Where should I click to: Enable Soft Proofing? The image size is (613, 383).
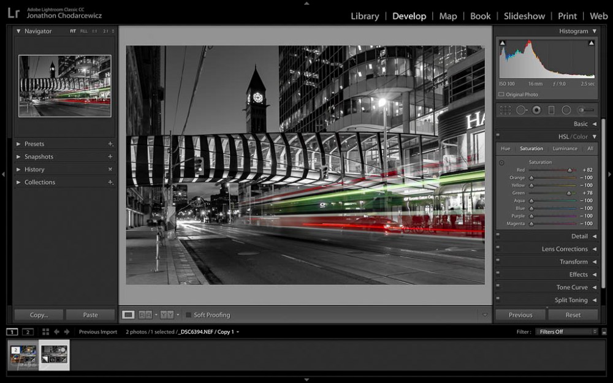click(x=188, y=314)
